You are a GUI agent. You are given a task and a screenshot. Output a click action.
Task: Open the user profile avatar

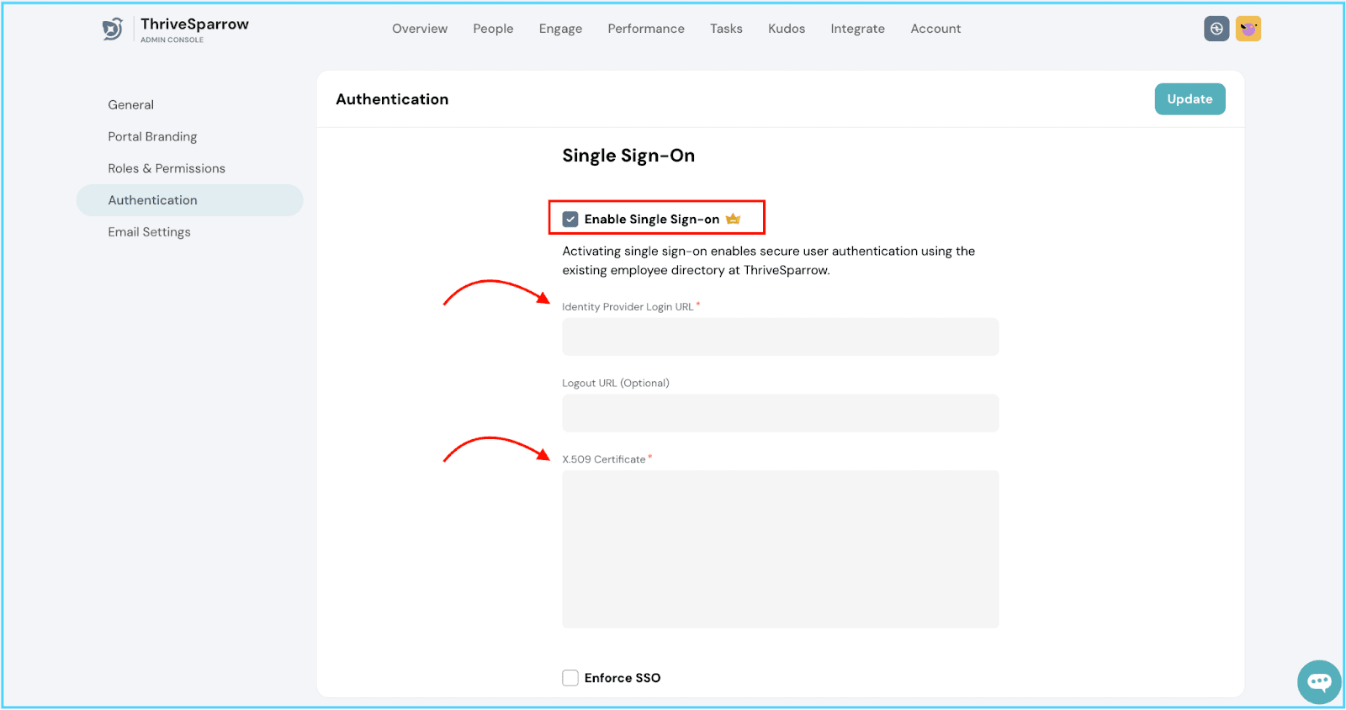pyautogui.click(x=1248, y=29)
